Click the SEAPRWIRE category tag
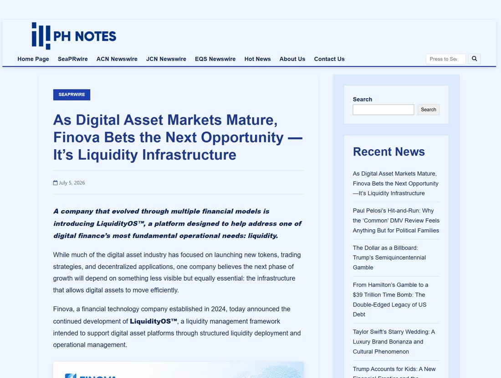 [x=72, y=95]
